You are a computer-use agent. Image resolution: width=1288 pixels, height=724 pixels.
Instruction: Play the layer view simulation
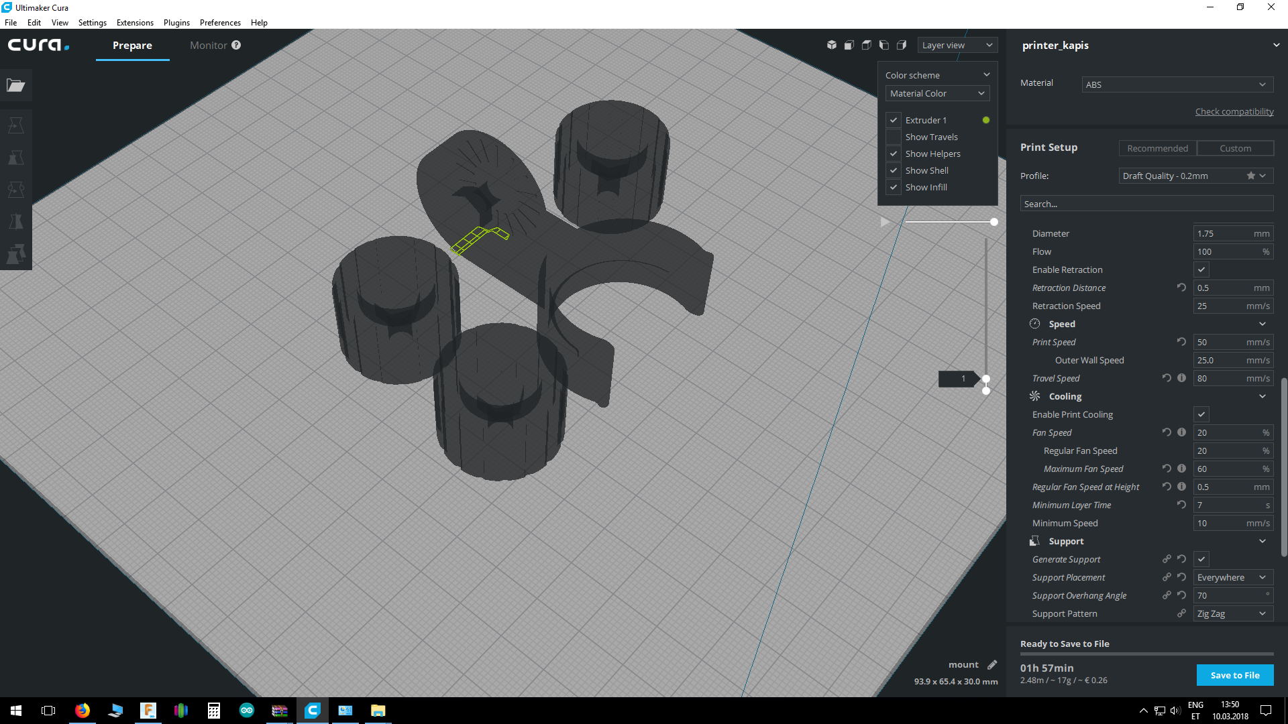(x=885, y=222)
